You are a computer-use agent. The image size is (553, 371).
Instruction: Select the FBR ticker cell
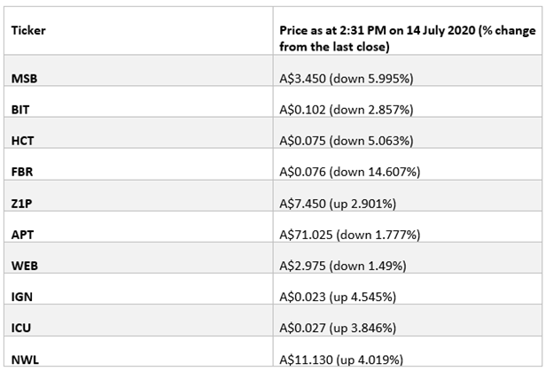tap(138, 164)
